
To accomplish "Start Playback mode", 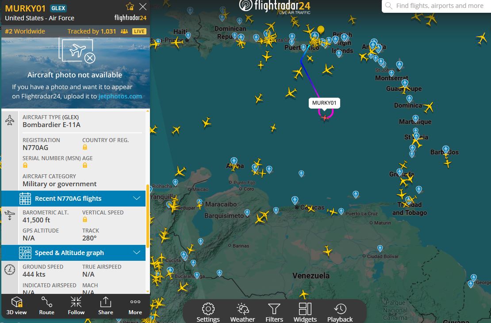I will pyautogui.click(x=340, y=312).
